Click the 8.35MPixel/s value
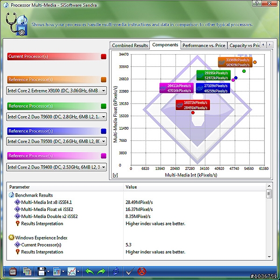This screenshot has width=280, height=280. pos(138,217)
